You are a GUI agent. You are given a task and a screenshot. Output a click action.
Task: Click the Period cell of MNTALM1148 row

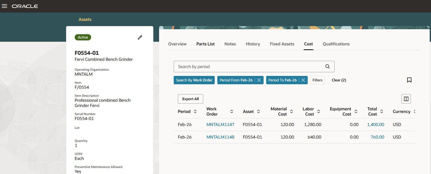(185, 137)
